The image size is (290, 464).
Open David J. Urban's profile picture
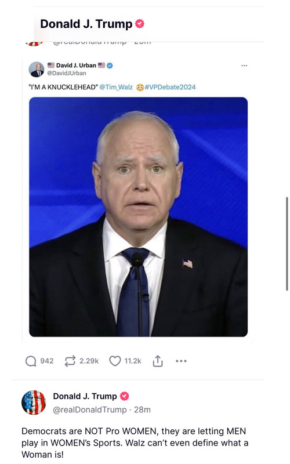click(x=37, y=69)
